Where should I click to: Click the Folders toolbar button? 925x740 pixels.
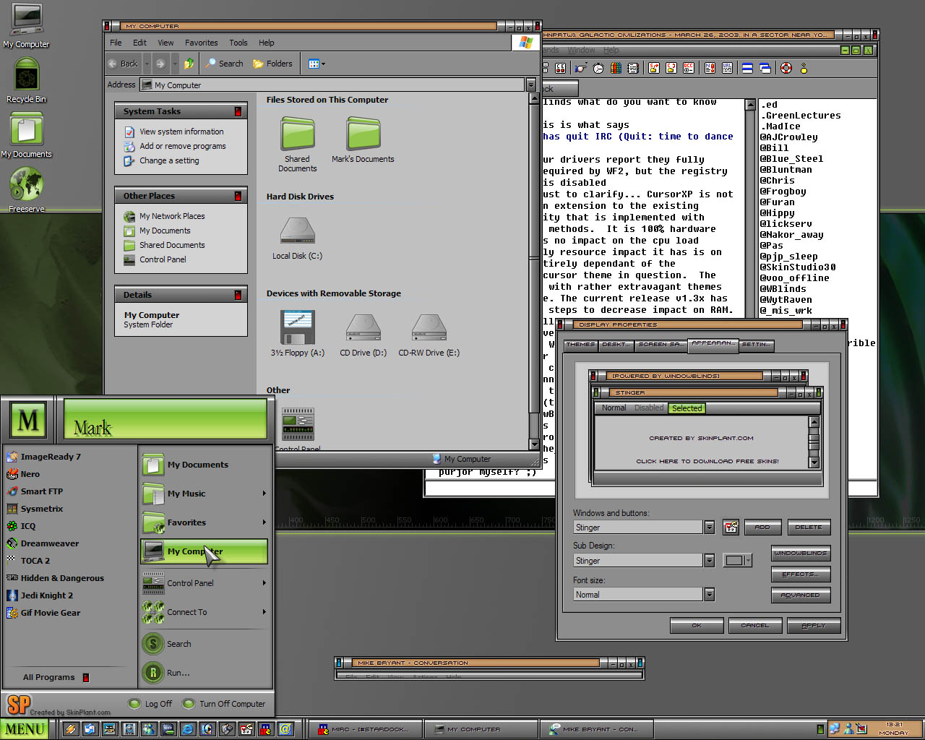272,64
